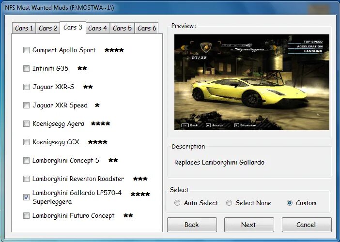Select the Jaguar XKR Speed checkbox
The width and height of the screenshot is (340, 242).
click(x=26, y=106)
